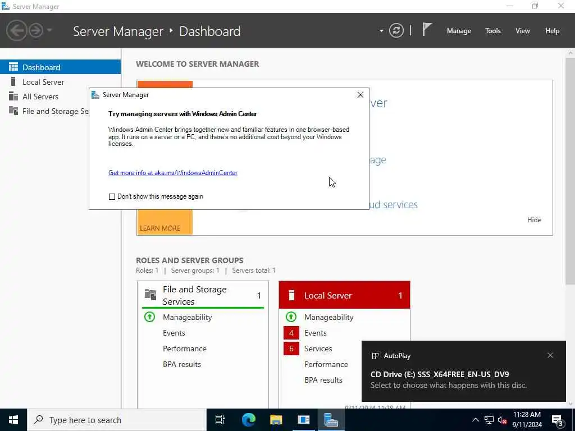575x431 pixels.
Task: Open the Manage menu
Action: tap(459, 31)
